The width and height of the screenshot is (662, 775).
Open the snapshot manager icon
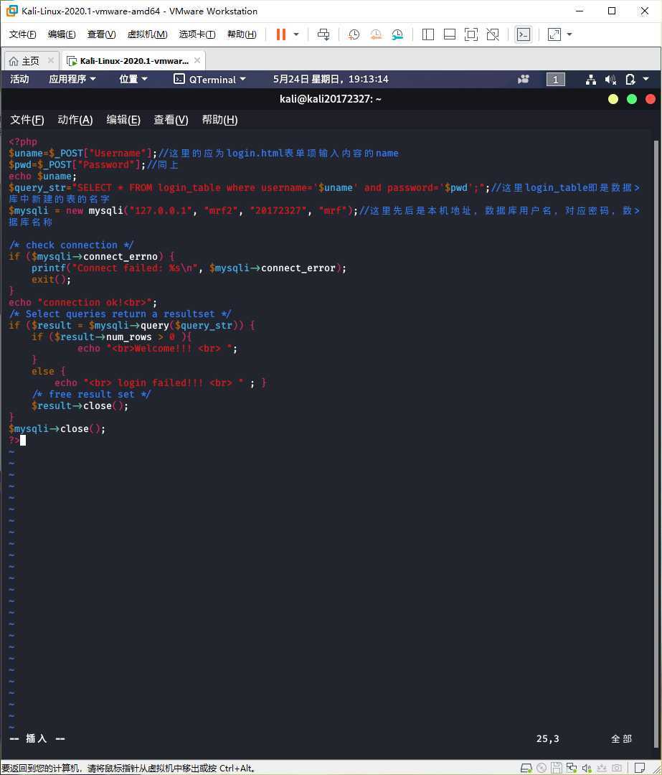(x=397, y=34)
